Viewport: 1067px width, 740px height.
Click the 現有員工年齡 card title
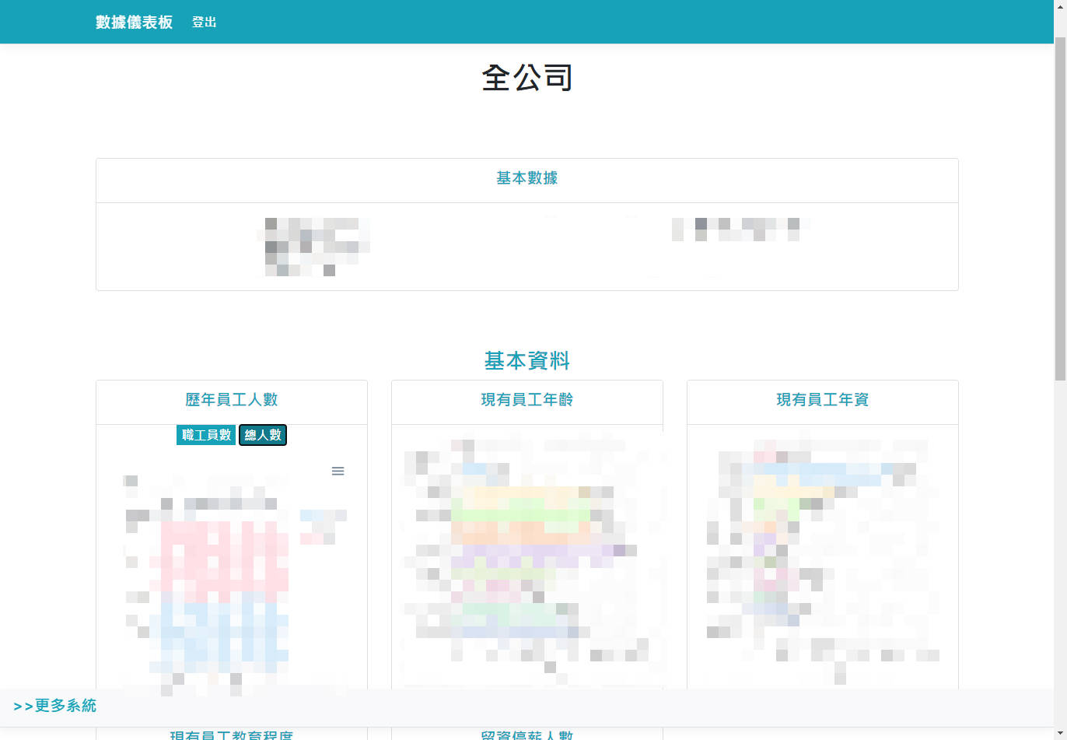click(x=527, y=400)
